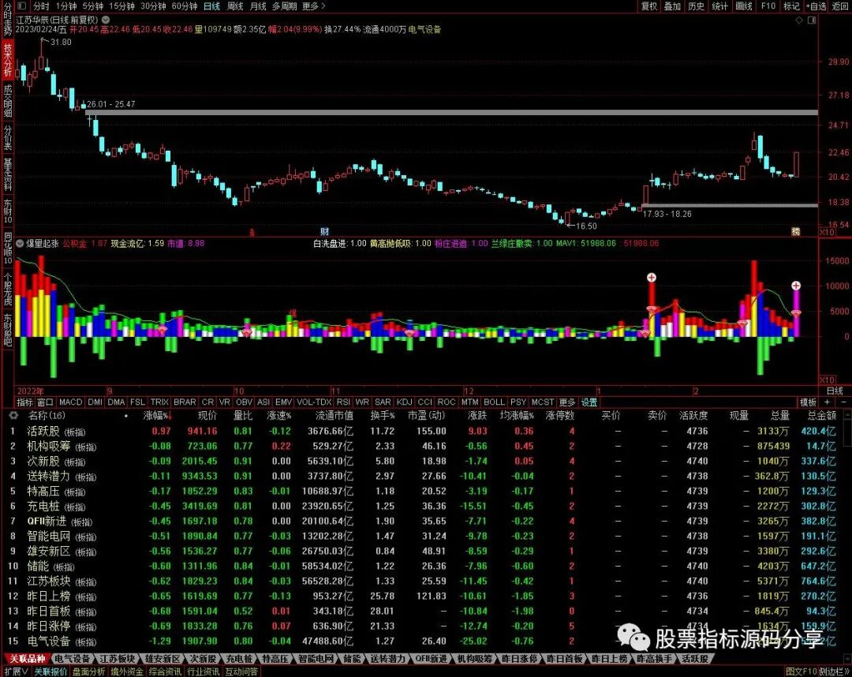Switch to 周线 weekly period
Viewport: 852px width, 677px height.
click(235, 6)
